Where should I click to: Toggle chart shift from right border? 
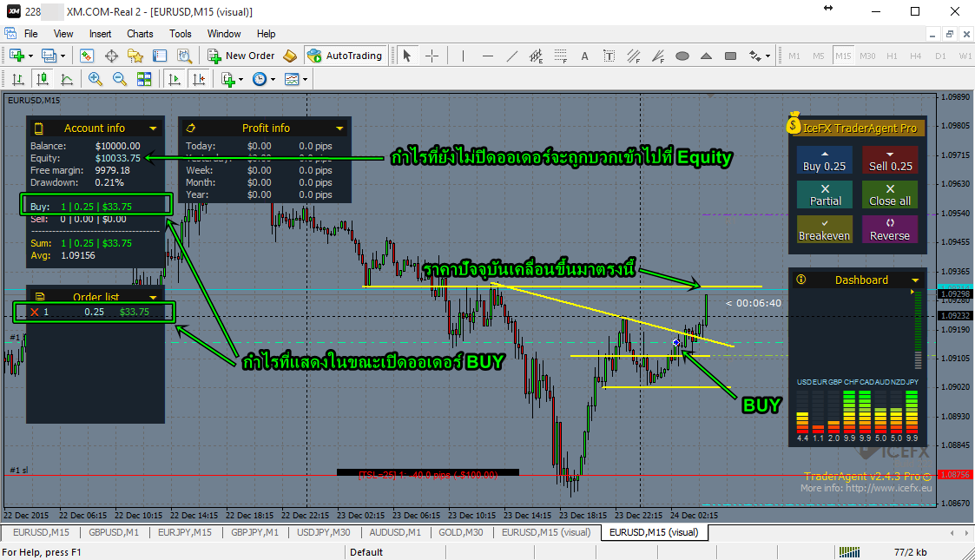click(199, 79)
